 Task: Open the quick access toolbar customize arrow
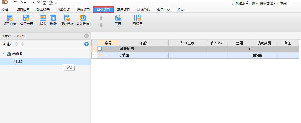point(56,3)
